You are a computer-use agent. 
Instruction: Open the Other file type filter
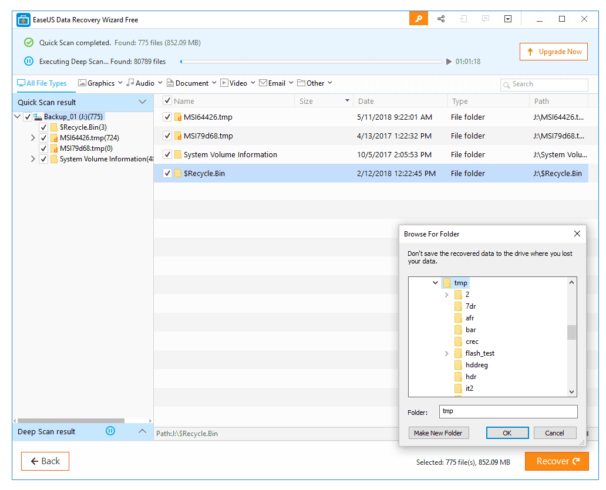315,83
